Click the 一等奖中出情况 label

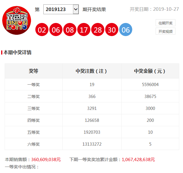22,167
